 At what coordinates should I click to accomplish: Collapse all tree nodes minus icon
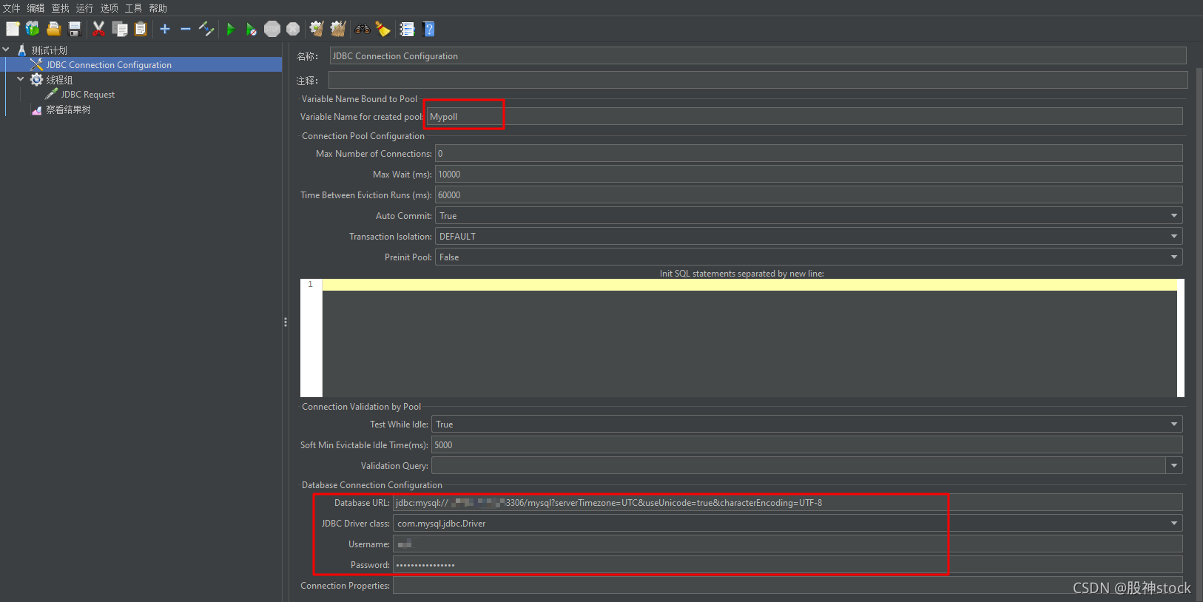pyautogui.click(x=186, y=29)
